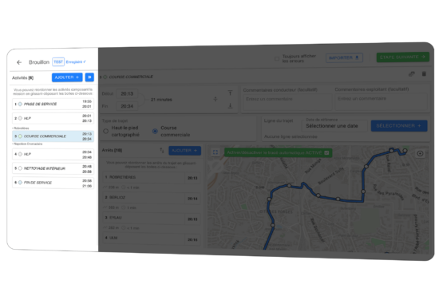Recenter map with the target icon
The width and height of the screenshot is (439, 288).
(420, 153)
